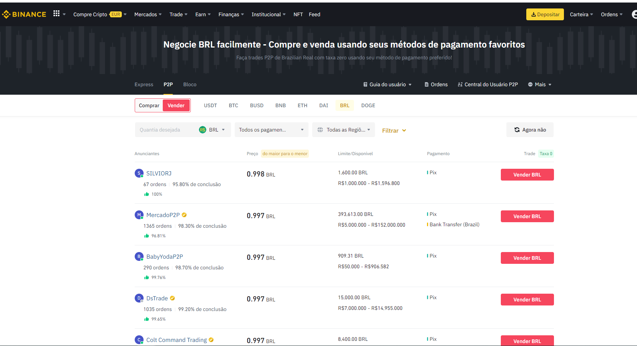
Task: Open the Central do Usuário P2P link
Action: [x=488, y=84]
